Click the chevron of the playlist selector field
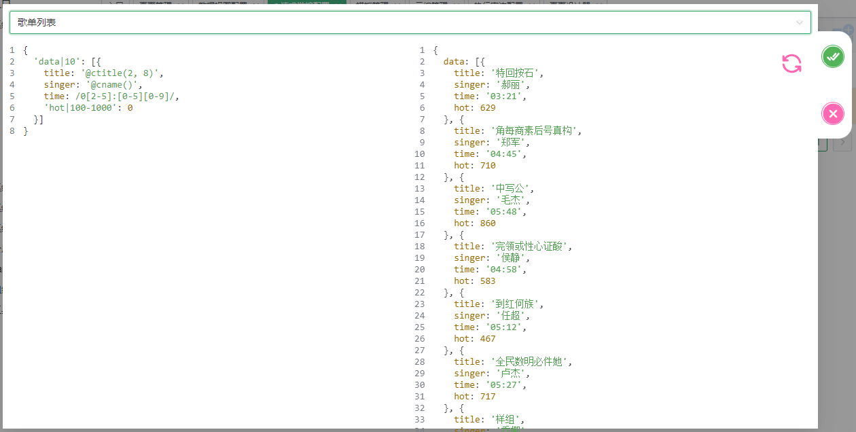Screen dimensions: 856x432 tap(800, 22)
